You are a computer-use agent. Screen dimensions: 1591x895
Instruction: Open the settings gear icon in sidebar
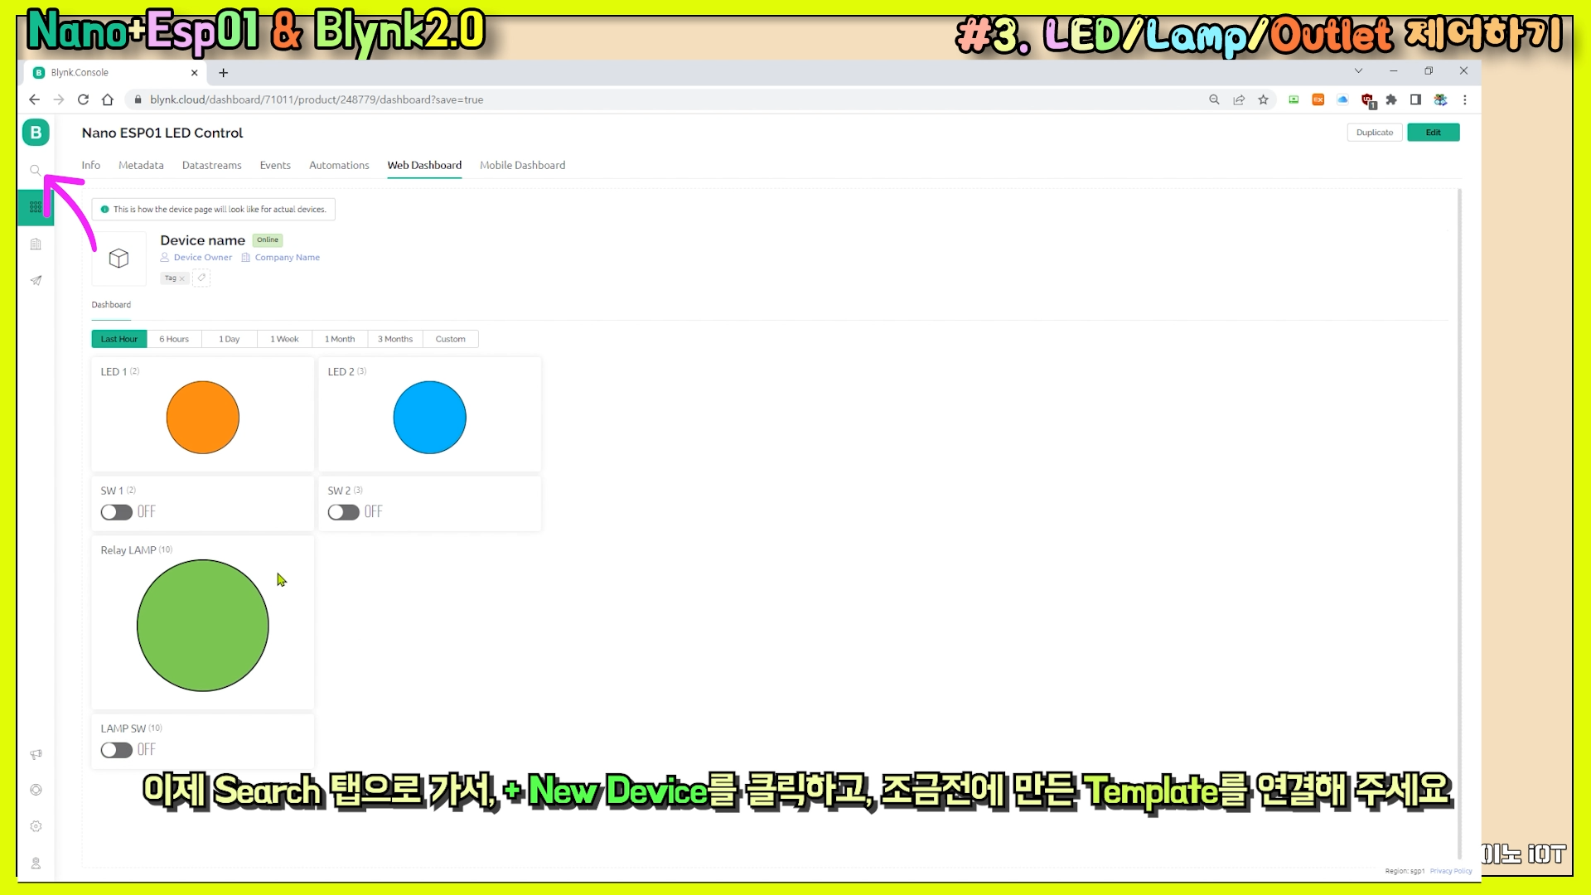tap(36, 826)
